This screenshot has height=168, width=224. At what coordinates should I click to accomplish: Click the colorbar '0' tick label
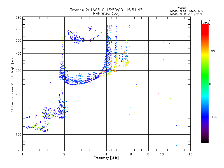point(210,84)
